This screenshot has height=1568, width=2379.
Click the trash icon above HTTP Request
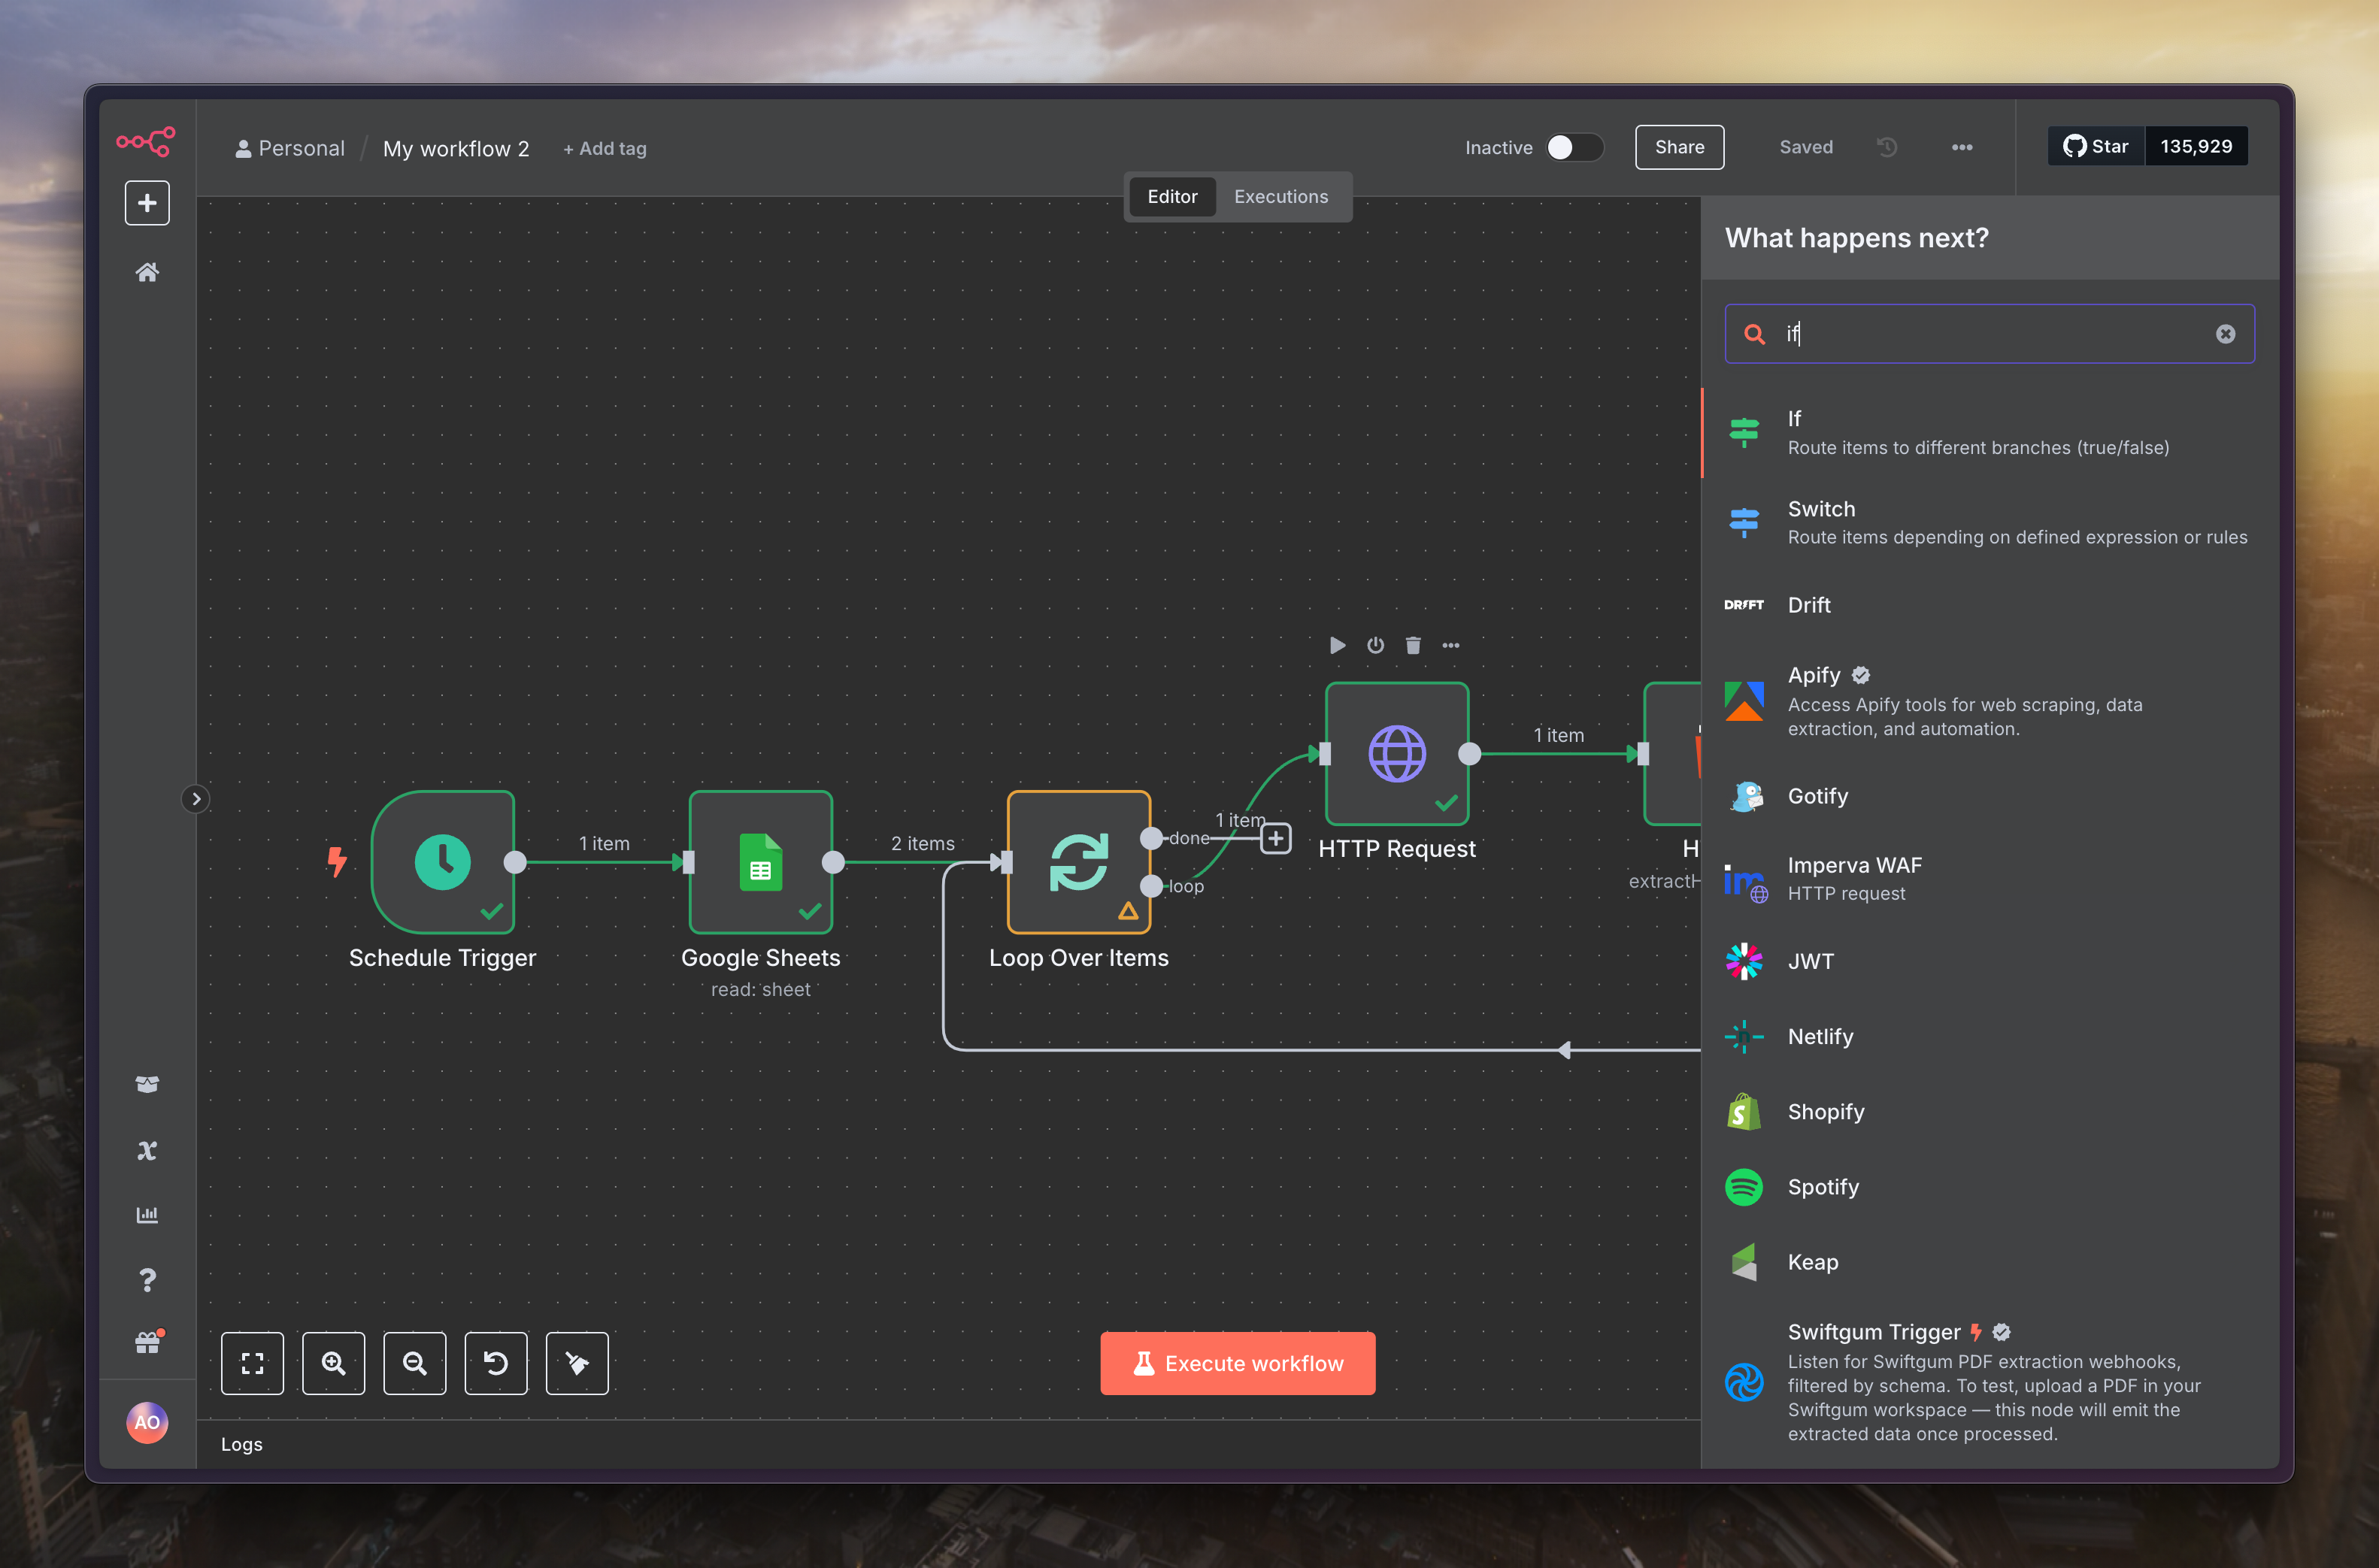pyautogui.click(x=1413, y=645)
